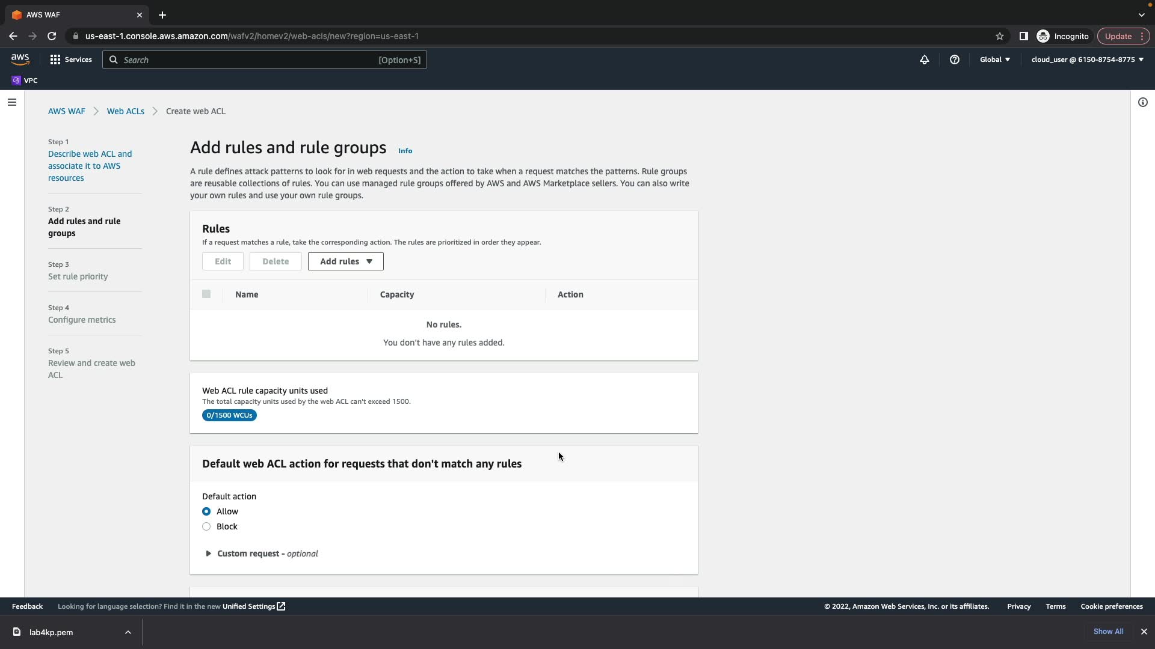Select the Block default action

pyautogui.click(x=206, y=526)
